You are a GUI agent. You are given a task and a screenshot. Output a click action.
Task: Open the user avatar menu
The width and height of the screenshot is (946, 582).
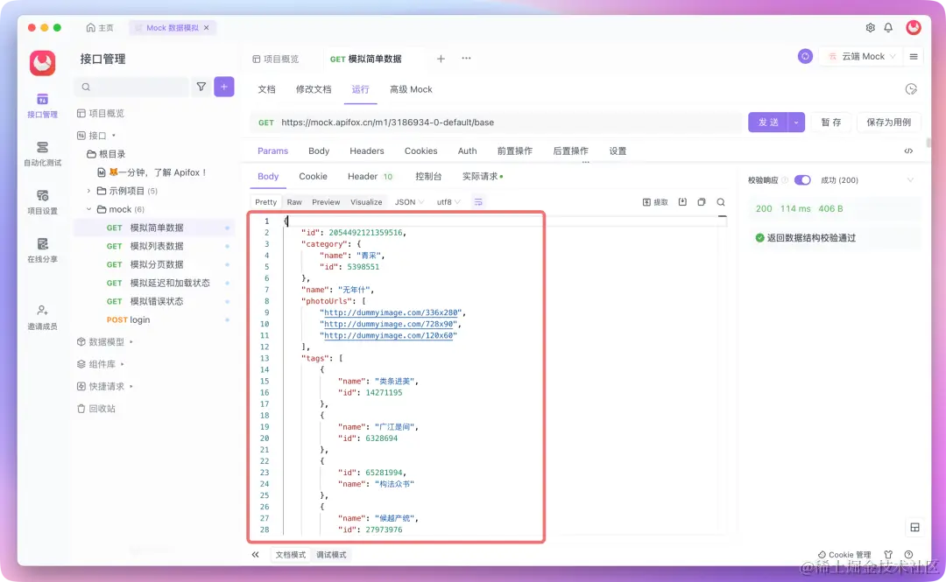point(914,27)
